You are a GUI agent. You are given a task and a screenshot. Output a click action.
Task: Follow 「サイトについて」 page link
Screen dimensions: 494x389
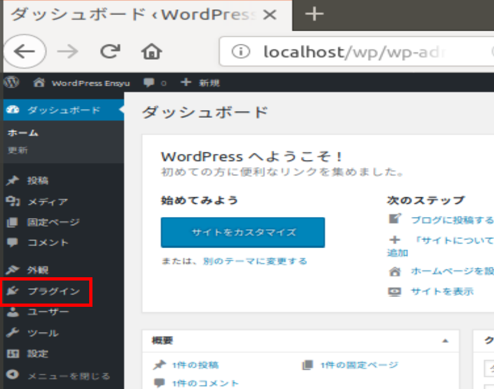point(454,241)
